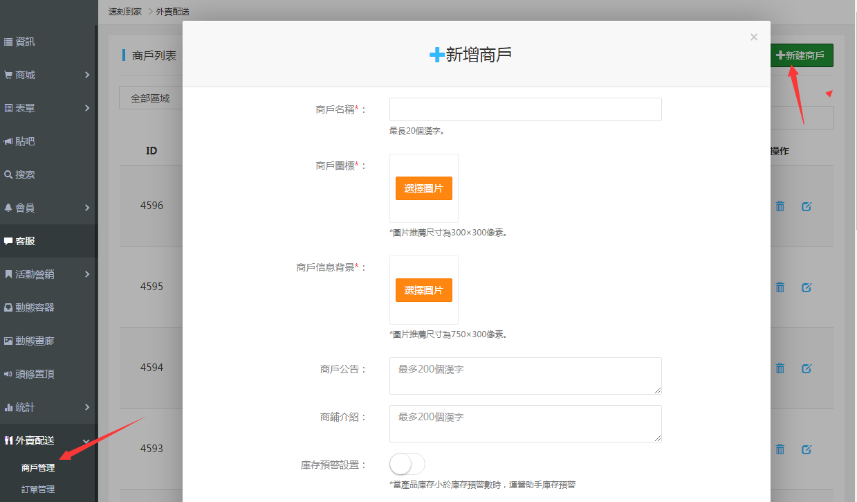The width and height of the screenshot is (857, 502).
Task: Click the 商城 shopping cart icon
Action: [8, 75]
